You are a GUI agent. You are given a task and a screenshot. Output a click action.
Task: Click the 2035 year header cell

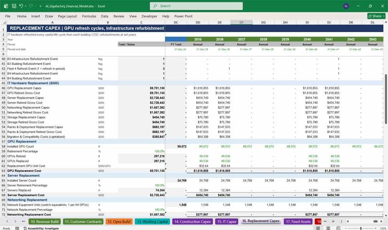pos(198,39)
